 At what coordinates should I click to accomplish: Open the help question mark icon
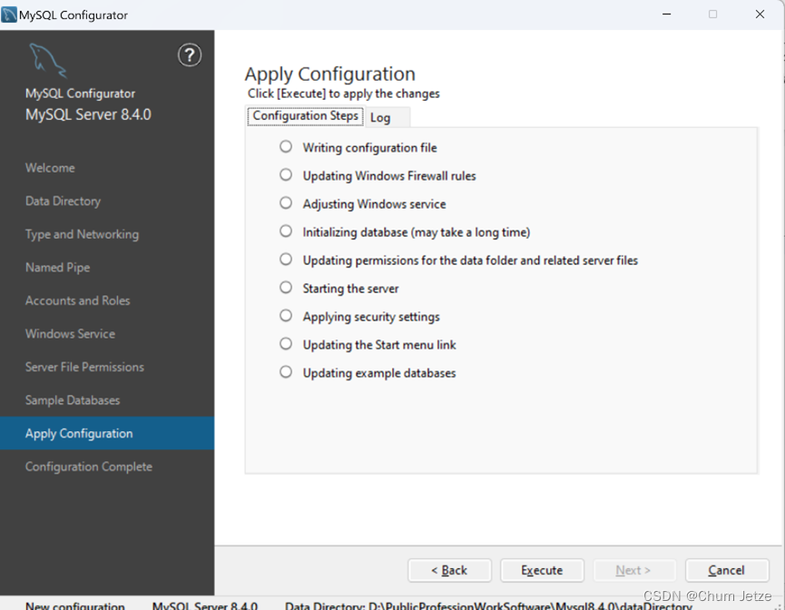pos(189,54)
